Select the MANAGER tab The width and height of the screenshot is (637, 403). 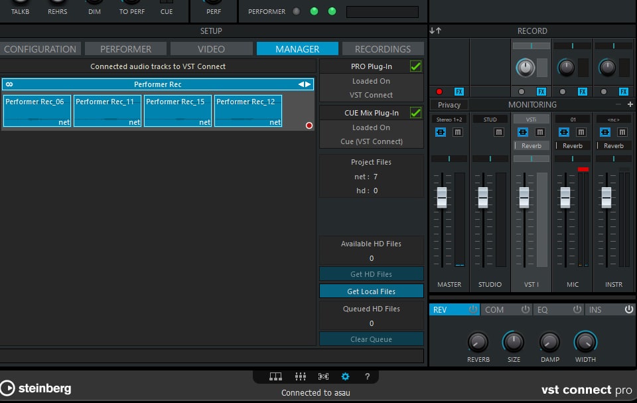[297, 49]
